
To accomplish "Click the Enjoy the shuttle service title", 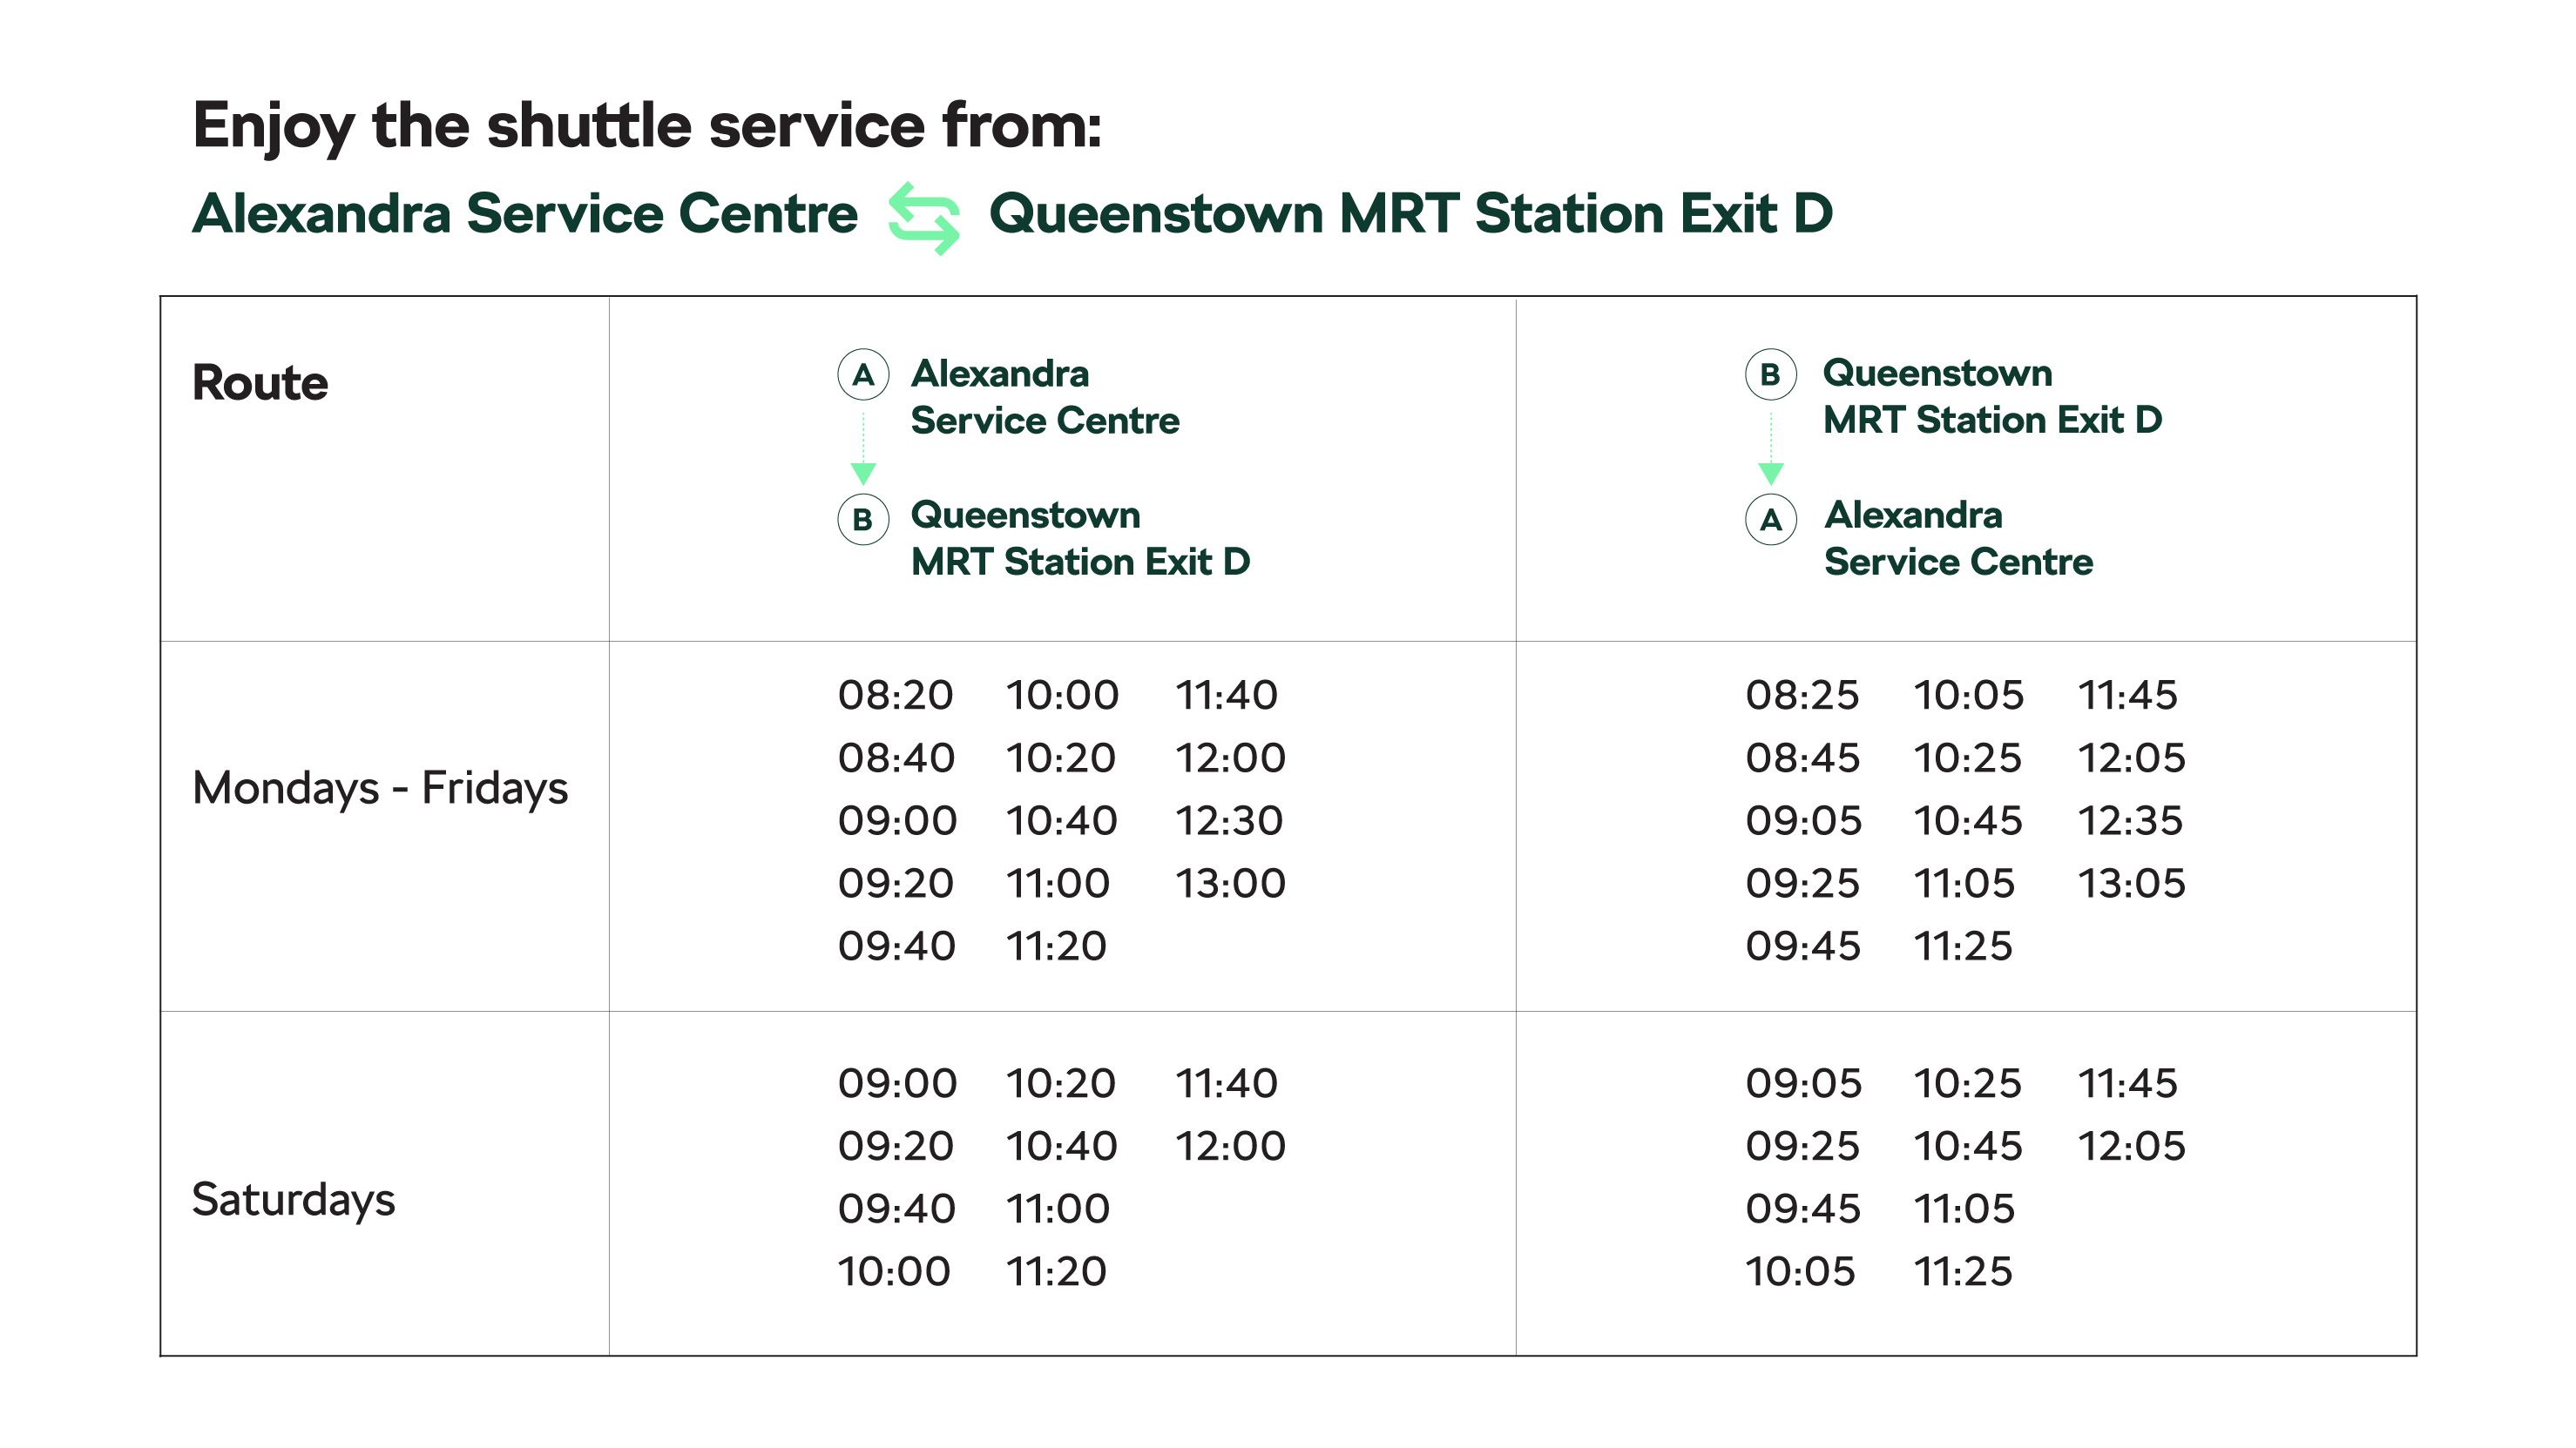I will click(647, 128).
